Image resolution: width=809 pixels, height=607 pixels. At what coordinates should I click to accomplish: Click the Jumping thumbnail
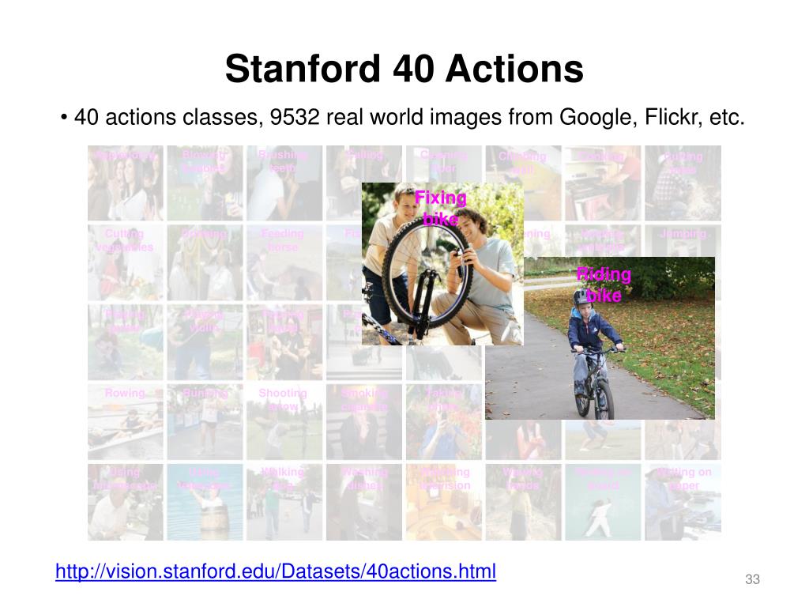(683, 240)
